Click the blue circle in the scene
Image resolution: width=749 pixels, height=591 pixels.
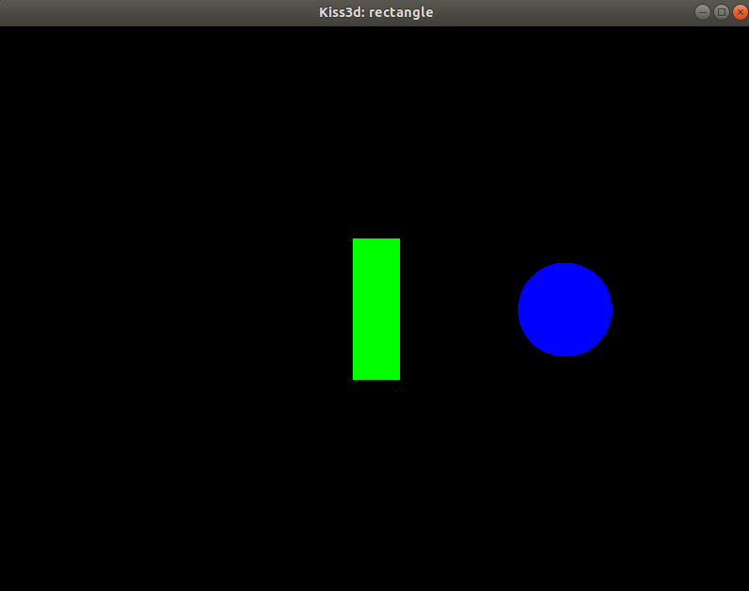[565, 309]
